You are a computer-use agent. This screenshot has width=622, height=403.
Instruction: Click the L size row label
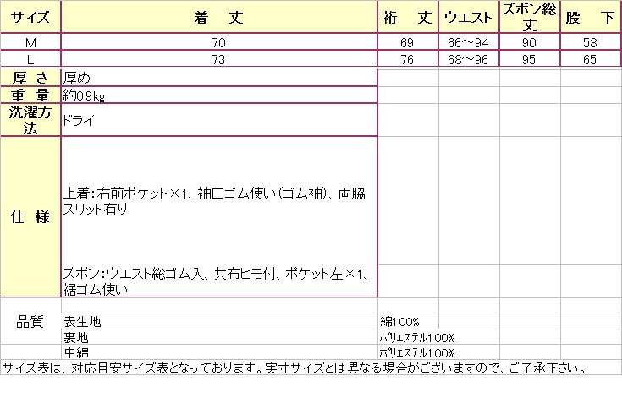pyautogui.click(x=30, y=58)
